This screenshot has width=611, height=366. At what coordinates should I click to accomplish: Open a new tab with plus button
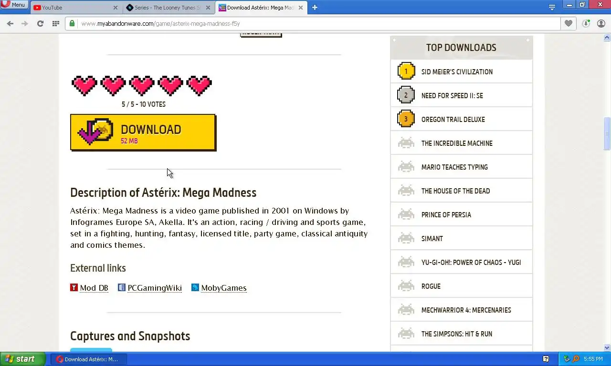(315, 7)
